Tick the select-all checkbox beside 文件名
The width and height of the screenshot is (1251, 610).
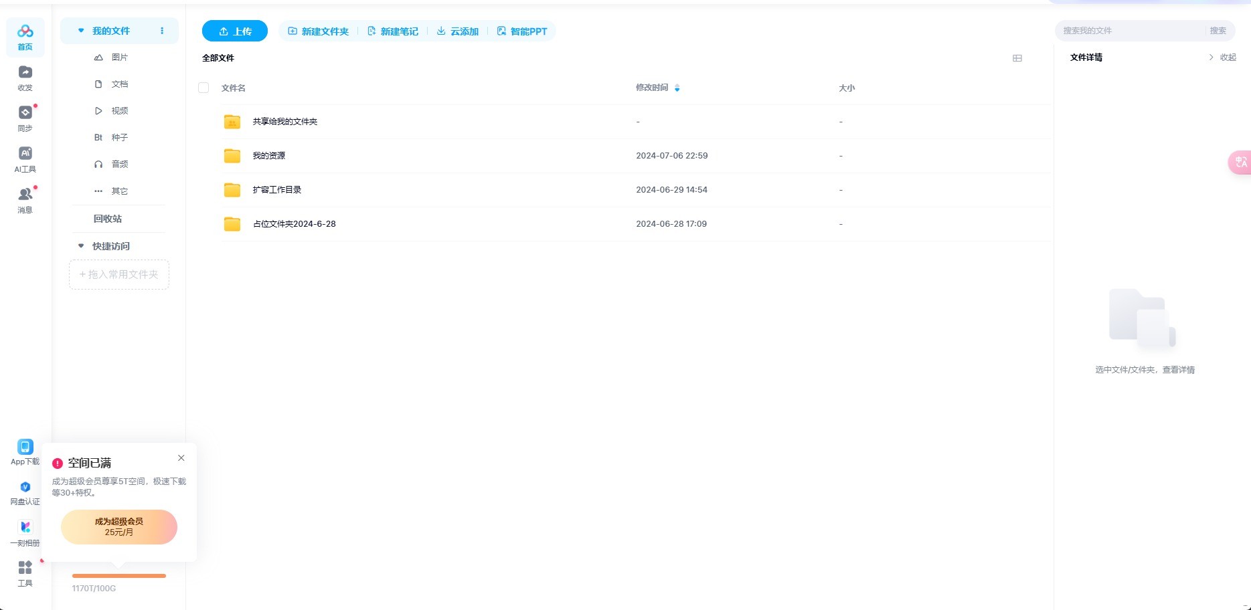pos(203,88)
